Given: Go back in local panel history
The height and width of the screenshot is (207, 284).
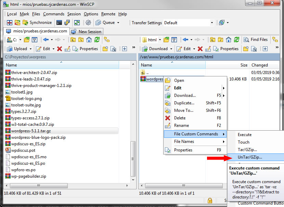Looking at the screenshot, I should [x=46, y=40].
